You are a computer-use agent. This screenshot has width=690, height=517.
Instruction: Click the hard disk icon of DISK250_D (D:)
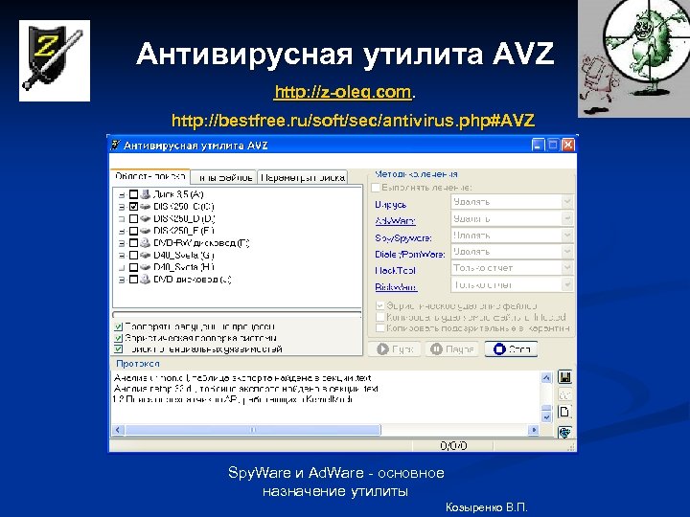point(145,218)
